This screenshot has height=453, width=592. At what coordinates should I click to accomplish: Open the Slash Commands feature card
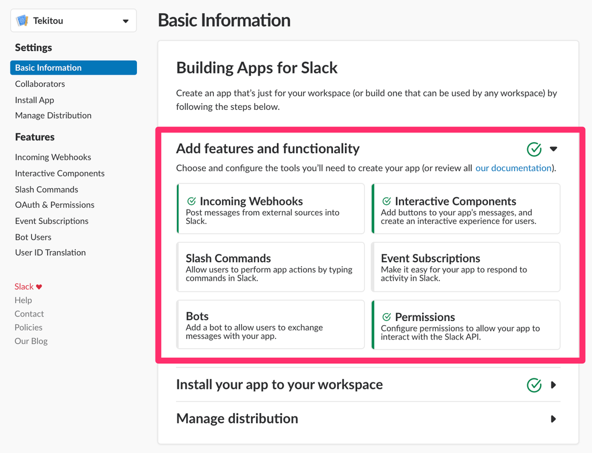point(271,267)
